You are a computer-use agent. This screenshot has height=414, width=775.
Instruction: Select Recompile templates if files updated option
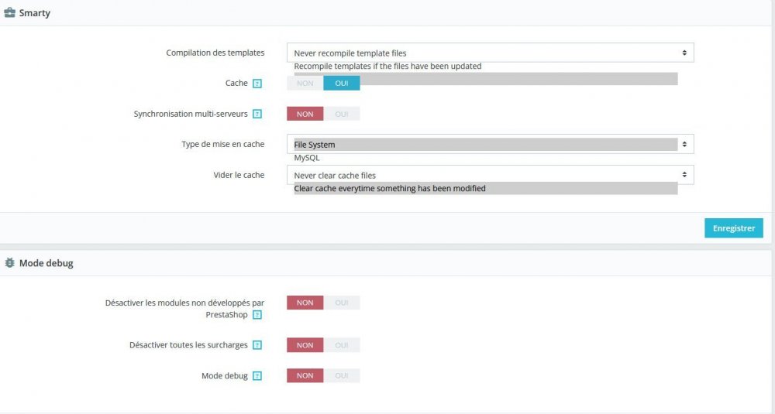[387, 66]
